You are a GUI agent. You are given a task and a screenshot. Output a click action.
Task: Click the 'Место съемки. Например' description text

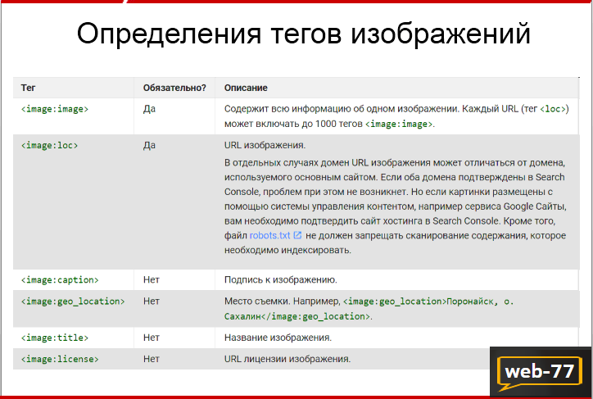coord(282,301)
